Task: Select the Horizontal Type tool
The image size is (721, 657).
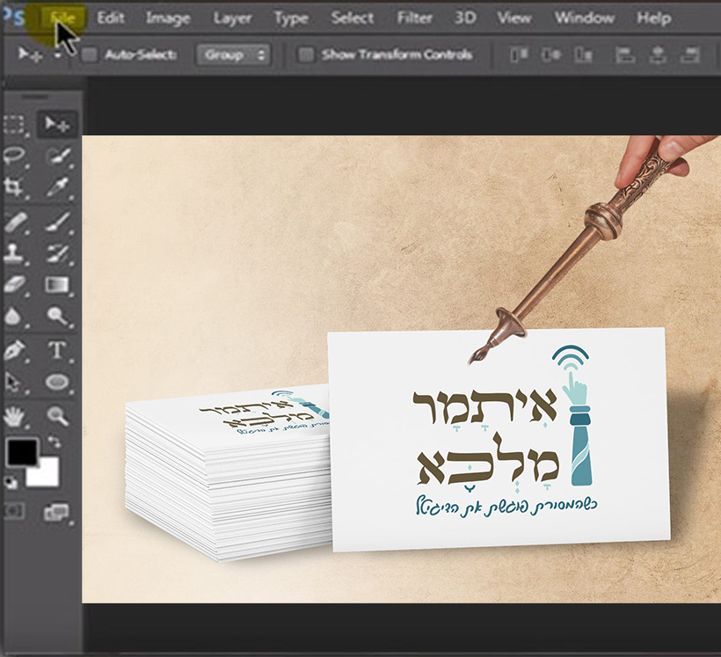Action: (58, 350)
